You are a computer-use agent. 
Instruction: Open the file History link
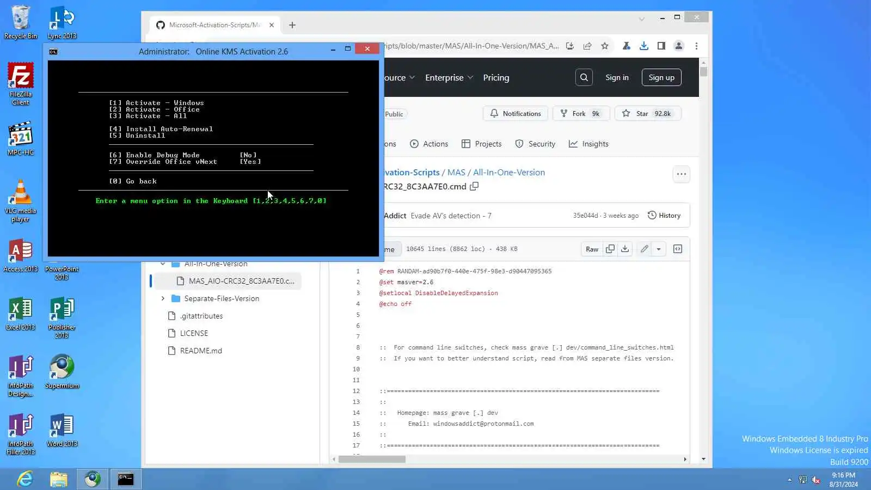[x=664, y=216]
